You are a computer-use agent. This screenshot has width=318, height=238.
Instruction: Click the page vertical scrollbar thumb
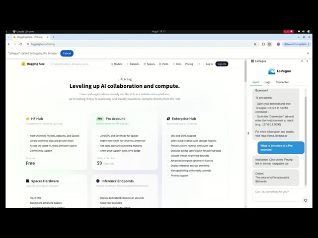point(245,71)
